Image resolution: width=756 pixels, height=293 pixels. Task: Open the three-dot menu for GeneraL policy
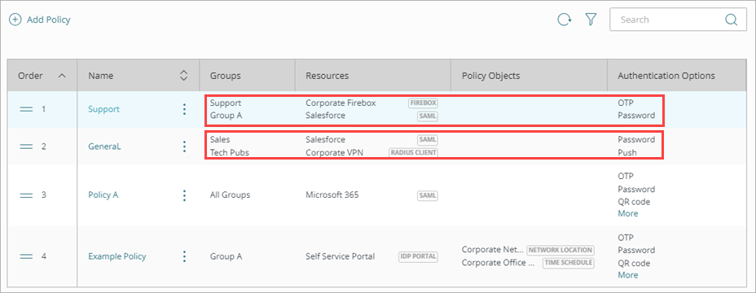184,146
